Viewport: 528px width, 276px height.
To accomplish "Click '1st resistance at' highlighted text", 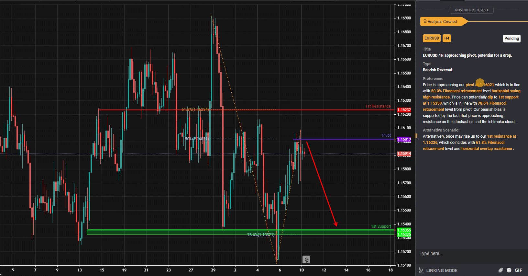I will [x=501, y=136].
